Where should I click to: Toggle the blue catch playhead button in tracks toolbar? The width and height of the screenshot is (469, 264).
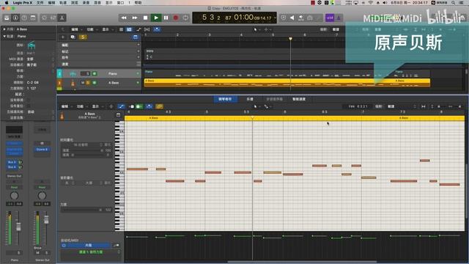tap(157, 29)
